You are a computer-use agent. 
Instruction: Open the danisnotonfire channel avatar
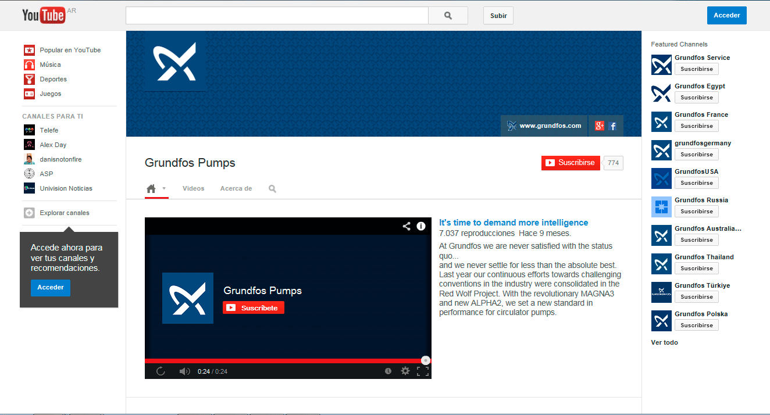(29, 159)
